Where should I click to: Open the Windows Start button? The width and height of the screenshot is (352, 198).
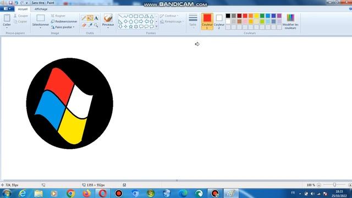tap(7, 193)
